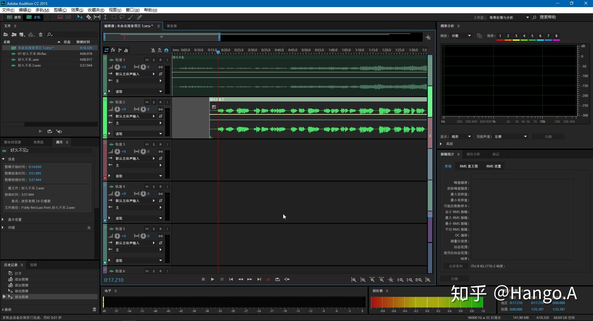Select the Time Selection tool
593x321 pixels.
coord(105,17)
